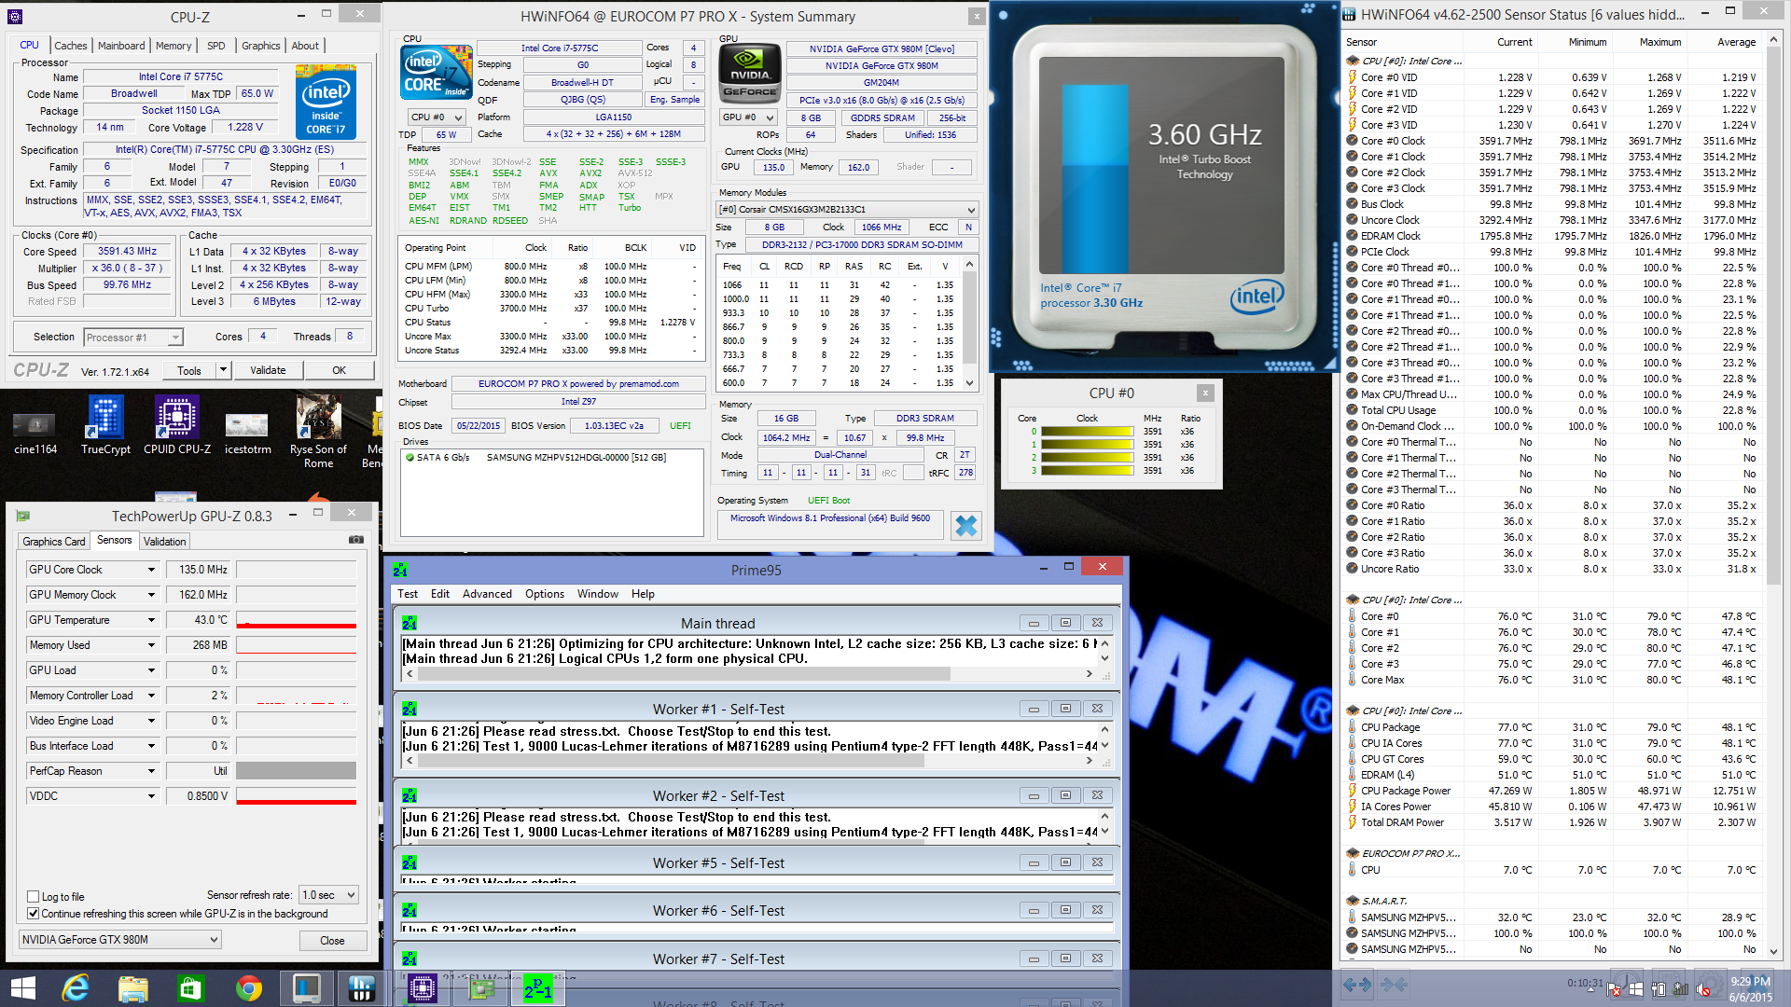Open the NVIDIA GeForce GTX 980M device dropdown
This screenshot has width=1791, height=1007.
click(119, 940)
